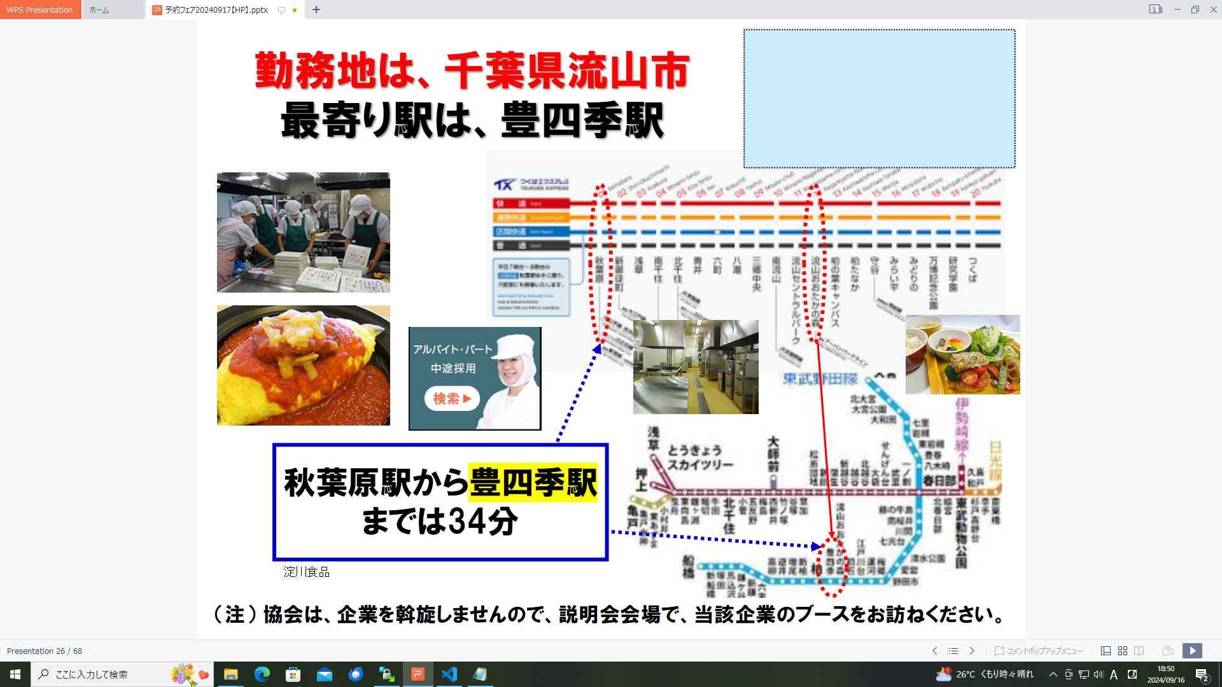The width and height of the screenshot is (1222, 687).
Task: Open the slide list menu icon
Action: 953,651
